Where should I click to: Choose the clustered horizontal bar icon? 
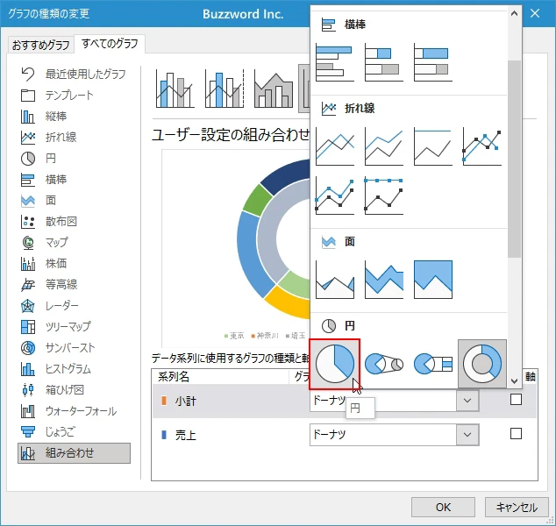pos(334,63)
